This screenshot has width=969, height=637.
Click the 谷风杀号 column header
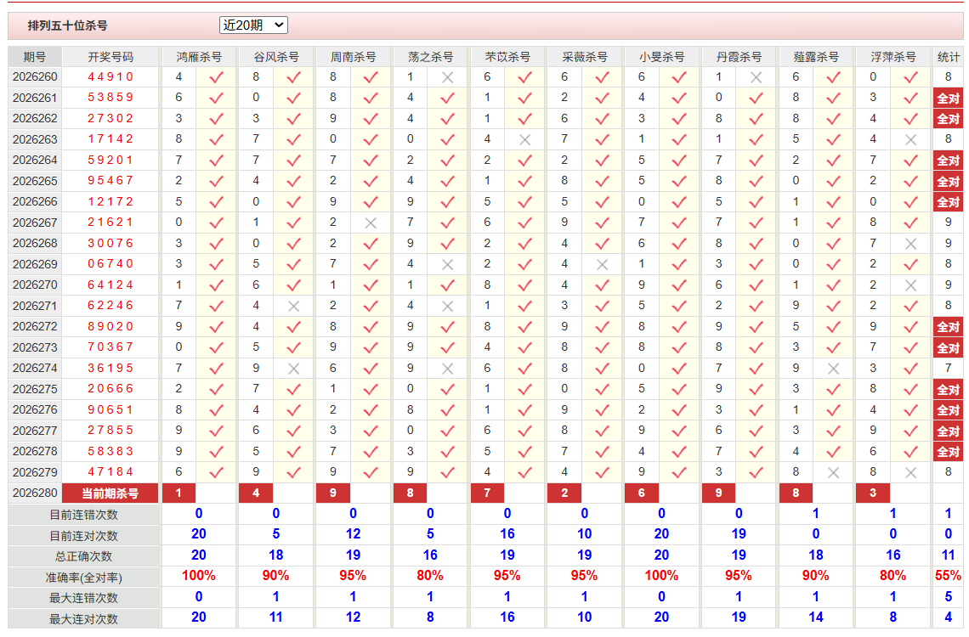point(276,57)
